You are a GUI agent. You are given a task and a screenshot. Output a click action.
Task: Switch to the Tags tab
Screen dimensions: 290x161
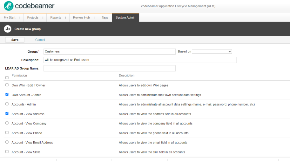click(x=105, y=18)
